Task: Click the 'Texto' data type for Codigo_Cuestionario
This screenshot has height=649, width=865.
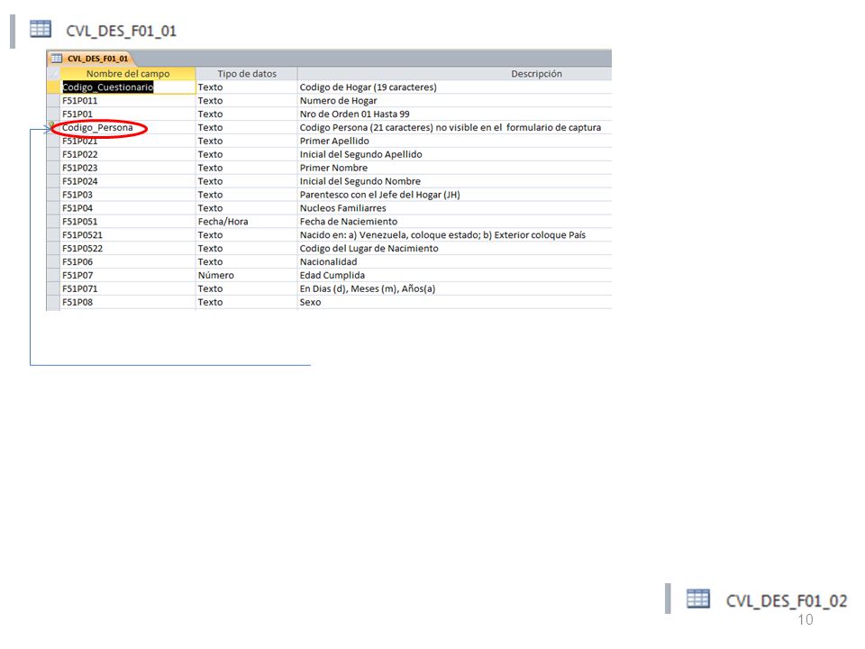Action: 210,87
